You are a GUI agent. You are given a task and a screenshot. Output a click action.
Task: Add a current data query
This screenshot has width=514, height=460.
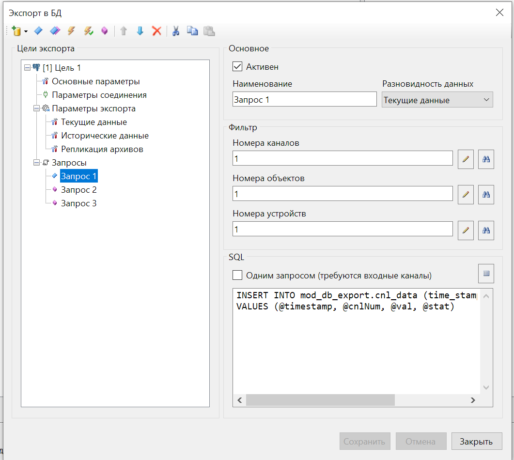pyautogui.click(x=38, y=31)
